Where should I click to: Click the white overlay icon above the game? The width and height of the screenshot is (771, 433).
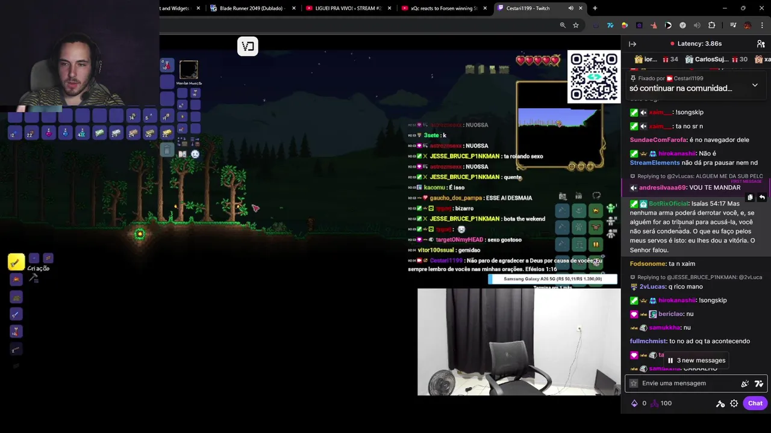[248, 46]
